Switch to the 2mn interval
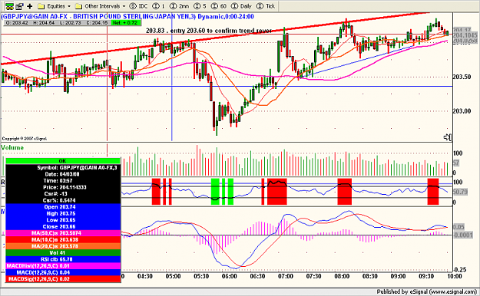 (180, 6)
